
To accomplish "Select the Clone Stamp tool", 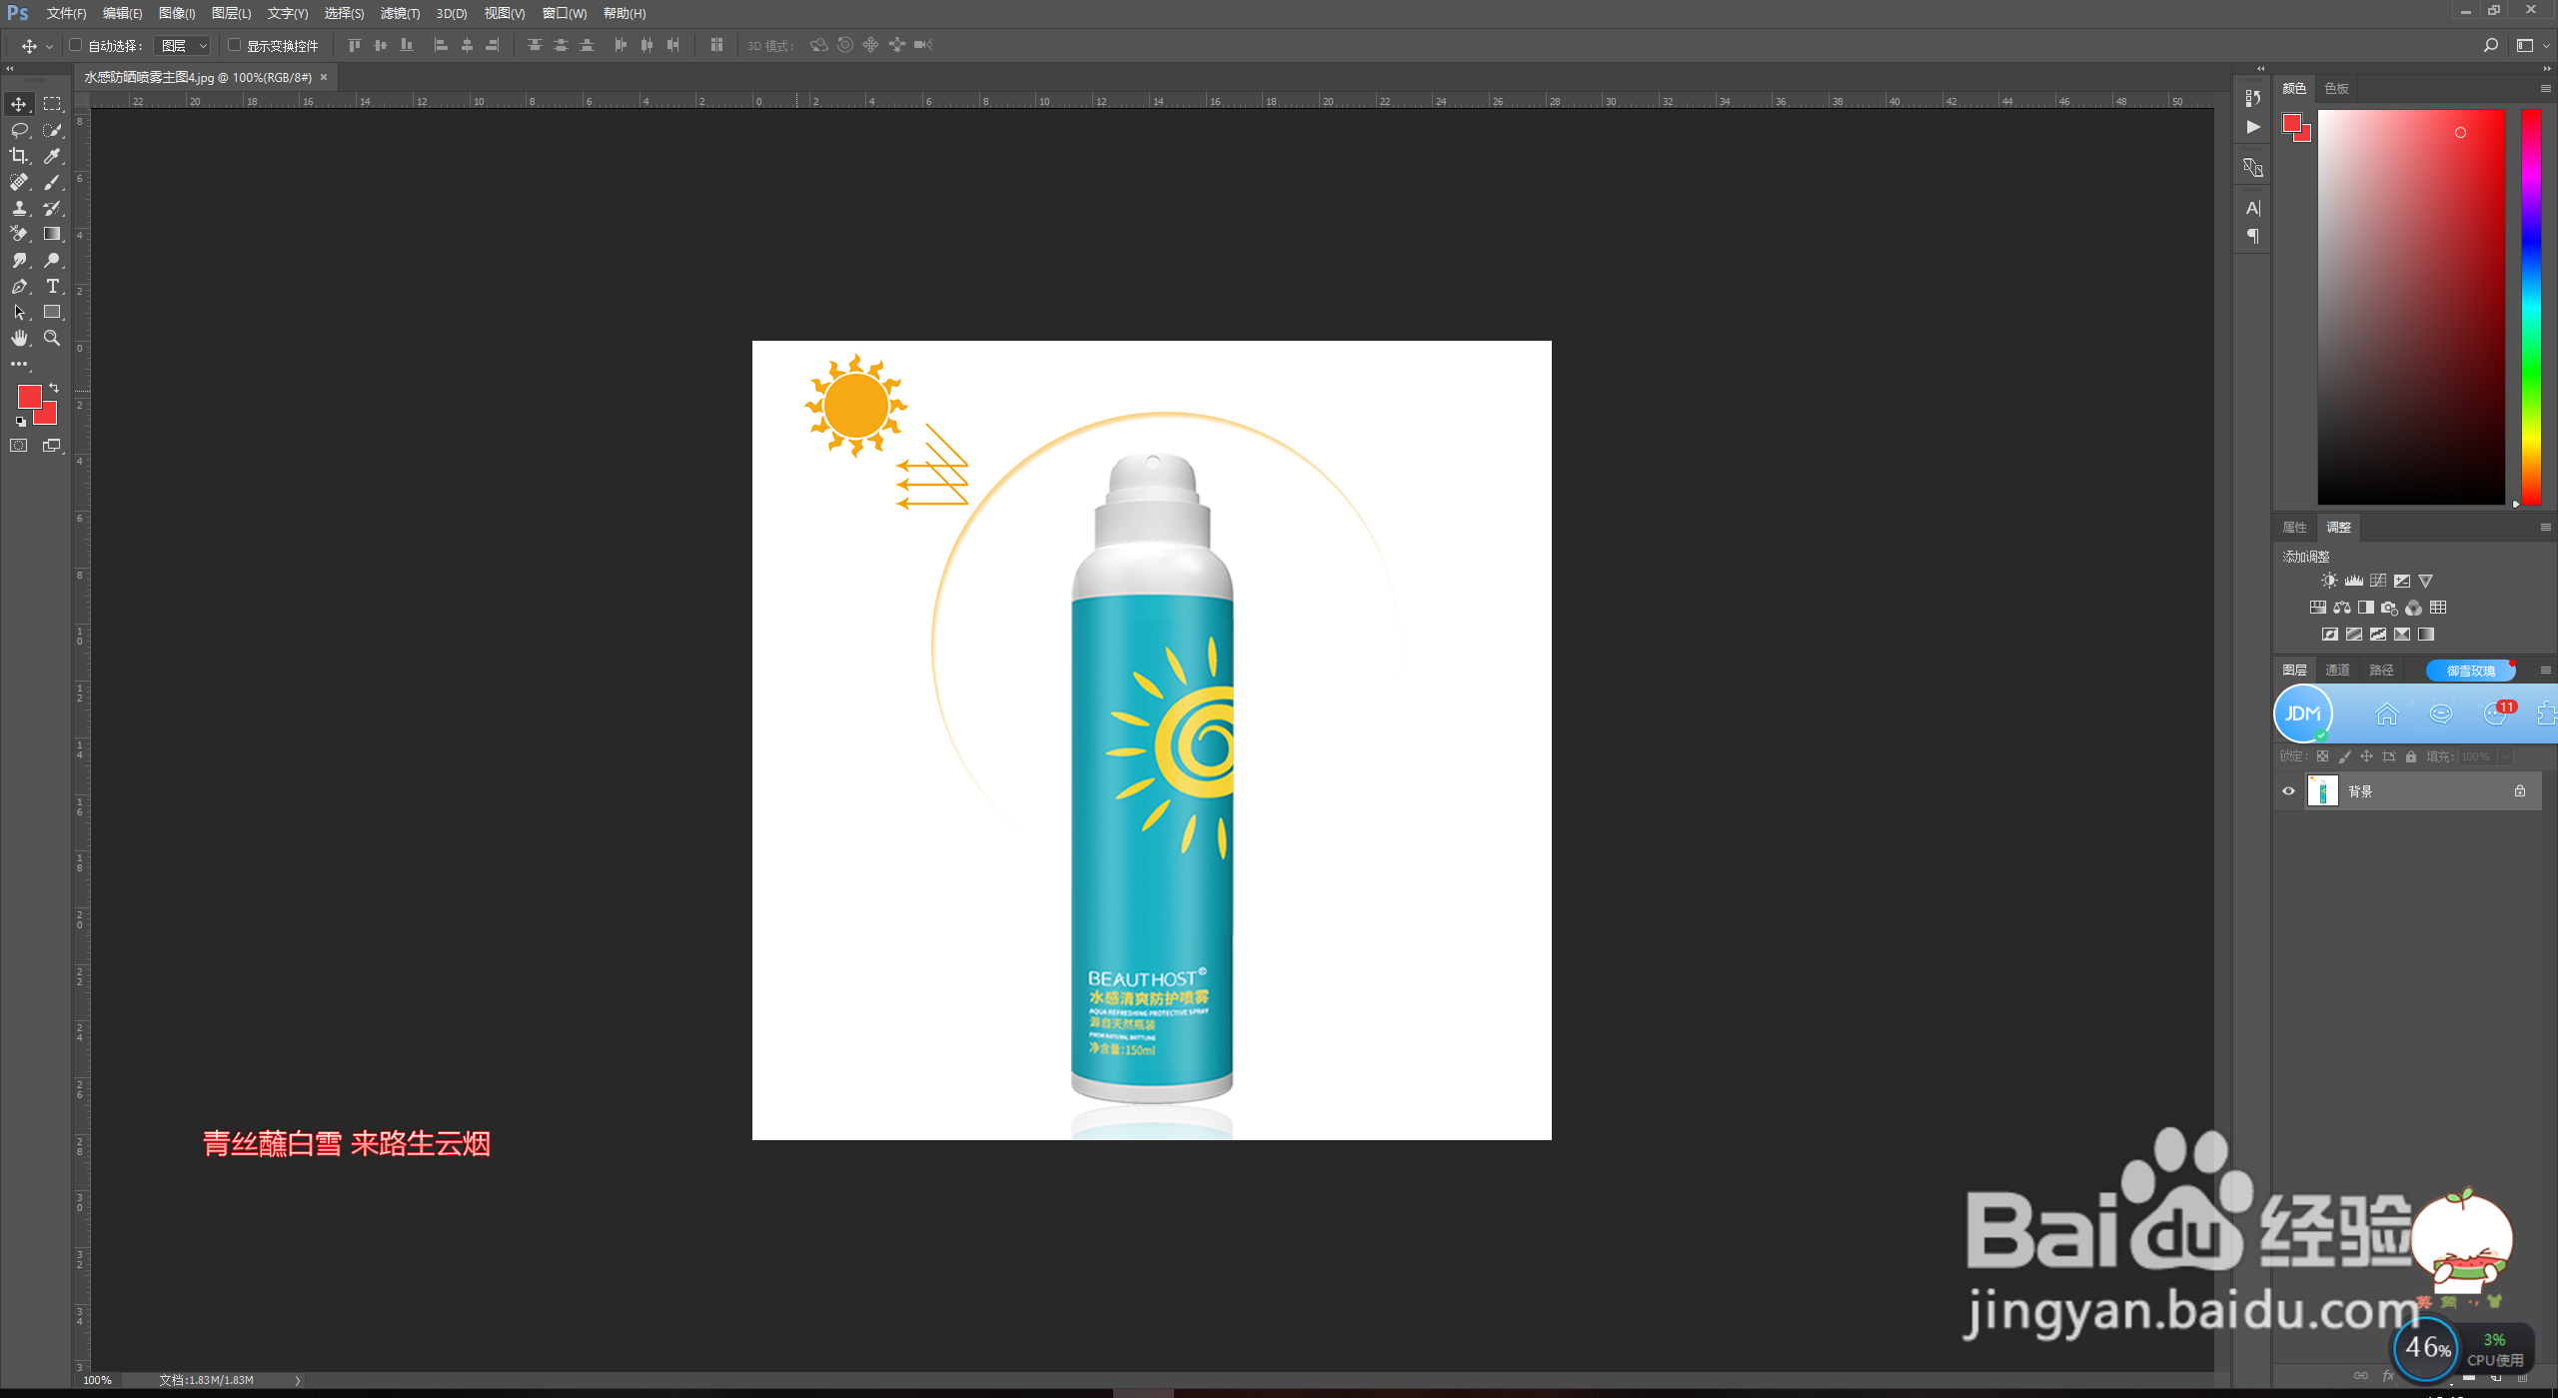I will tap(19, 208).
